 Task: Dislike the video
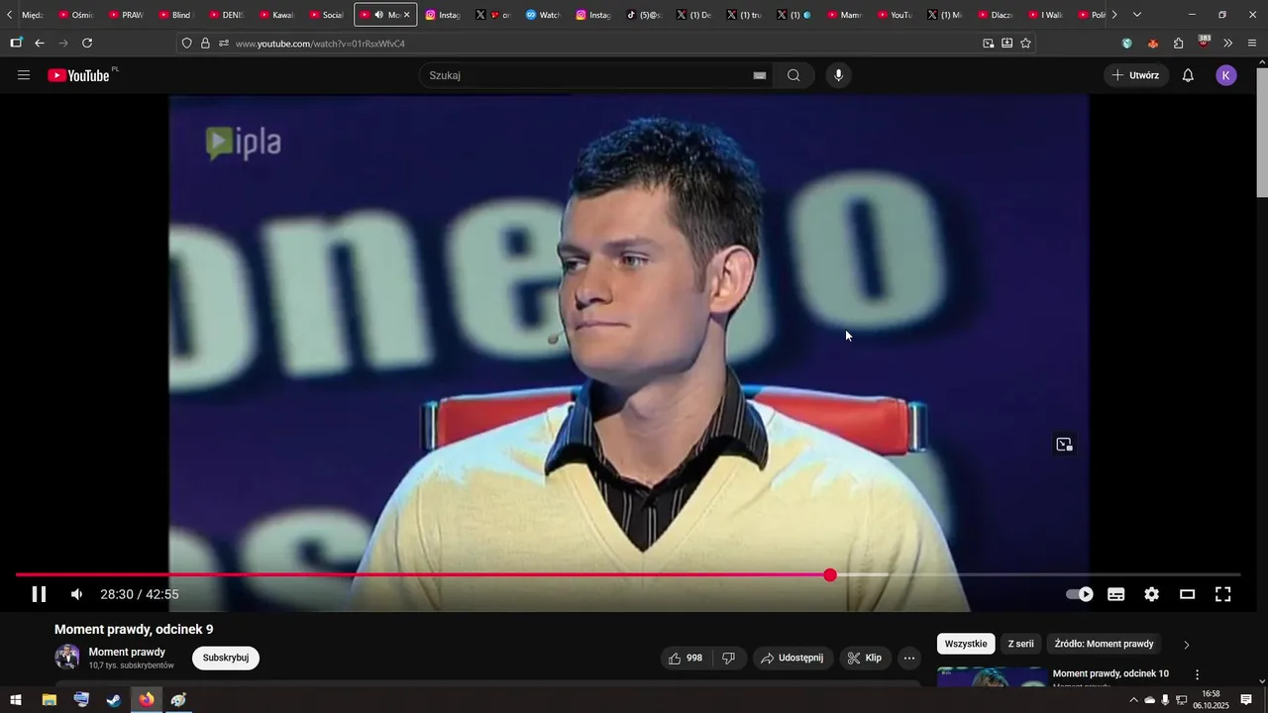(x=728, y=658)
